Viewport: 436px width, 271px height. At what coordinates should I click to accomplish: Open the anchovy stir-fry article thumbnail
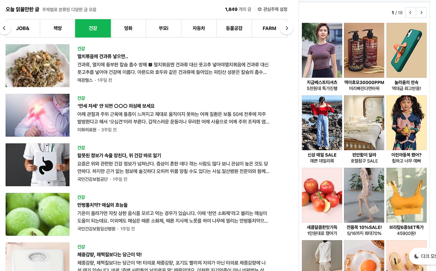[x=37, y=66]
